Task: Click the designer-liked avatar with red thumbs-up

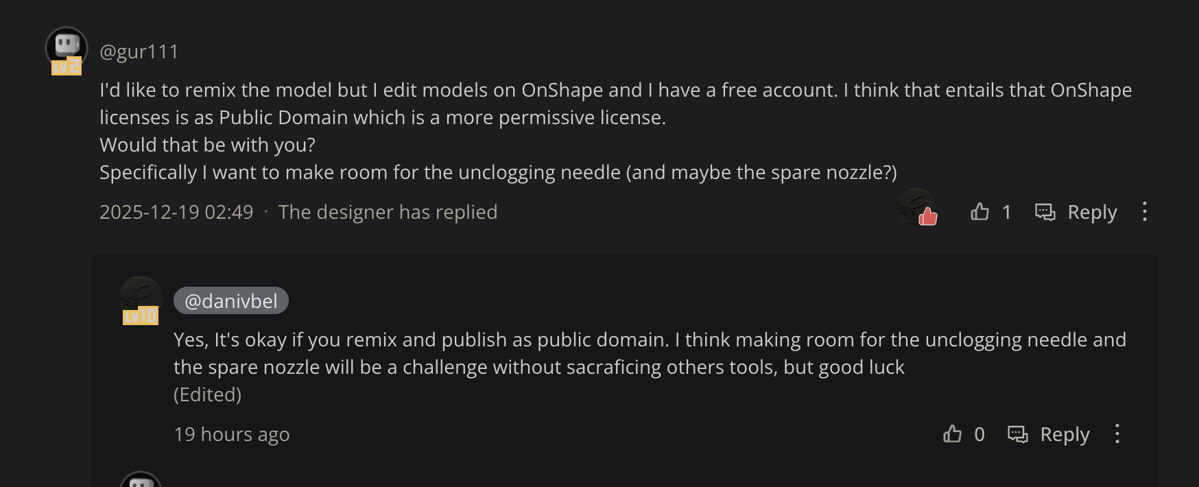Action: [917, 208]
